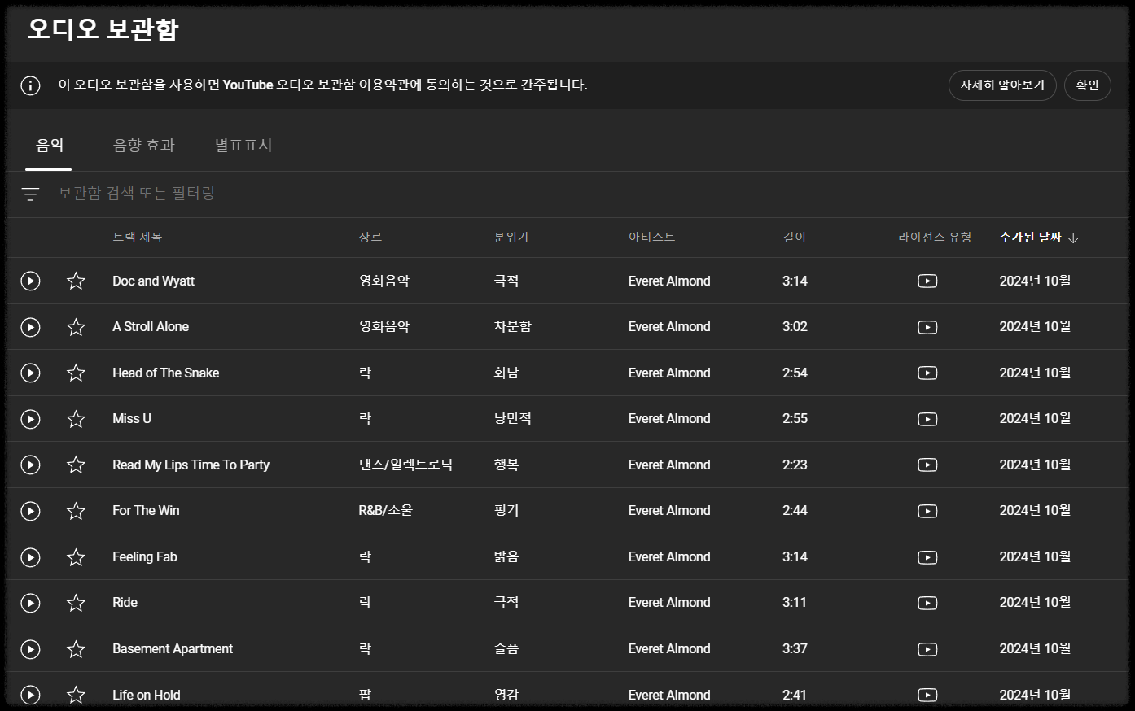Click genre R&B/소울 cell

[386, 511]
